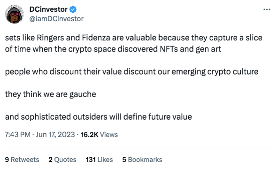This screenshot has width=277, height=169.
Task: Click the DCinvestor display name
Action: pyautogui.click(x=48, y=9)
